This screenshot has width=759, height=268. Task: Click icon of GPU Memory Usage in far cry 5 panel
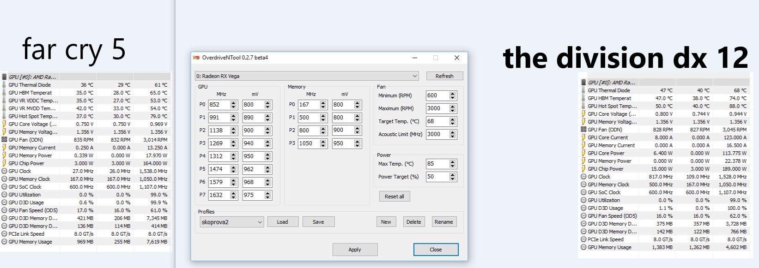tap(4, 242)
